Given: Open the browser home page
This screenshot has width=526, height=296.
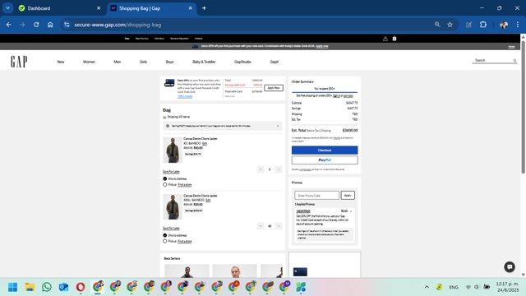Looking at the screenshot, I should pyautogui.click(x=50, y=25).
